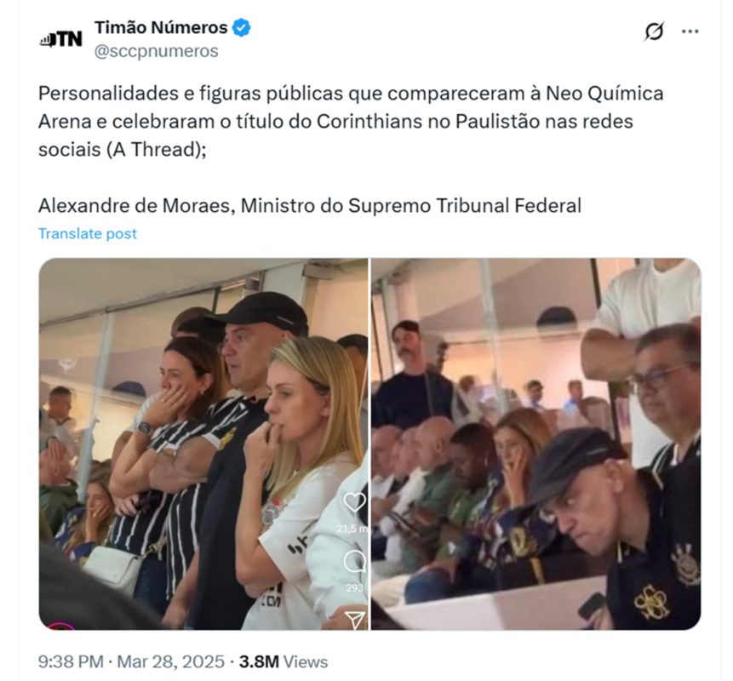Click the Alexandre de Moraes caption line
This screenshot has width=733, height=681.
tap(310, 206)
